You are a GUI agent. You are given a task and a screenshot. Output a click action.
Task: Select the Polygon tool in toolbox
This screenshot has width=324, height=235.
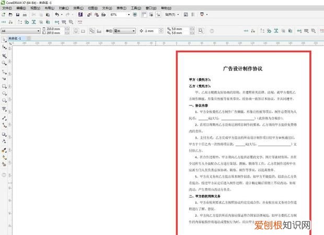4,100
